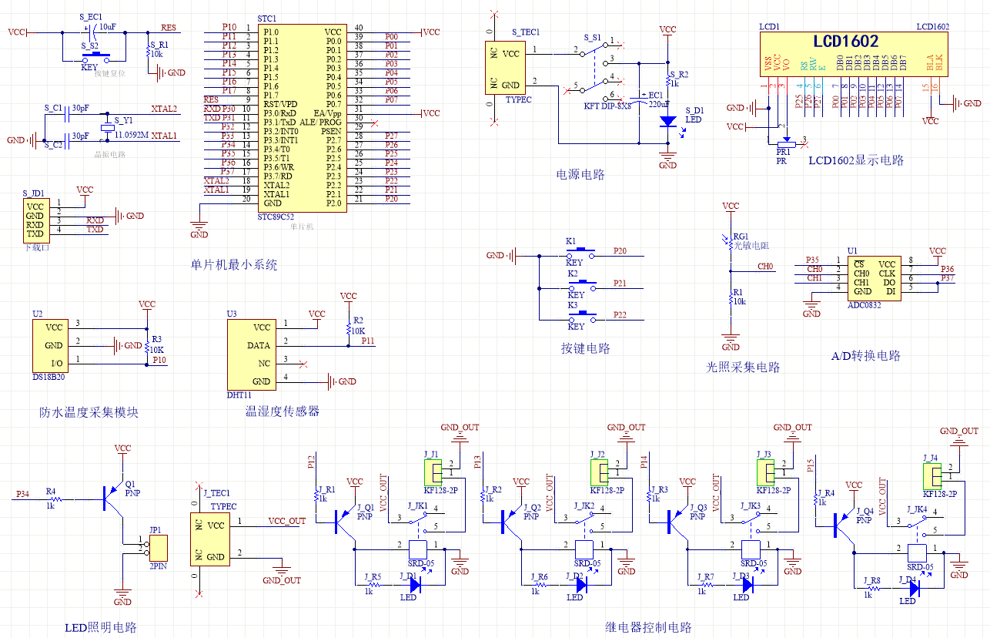
Task: Click the J_J4 KF128-2P terminal block
Action: 931,475
